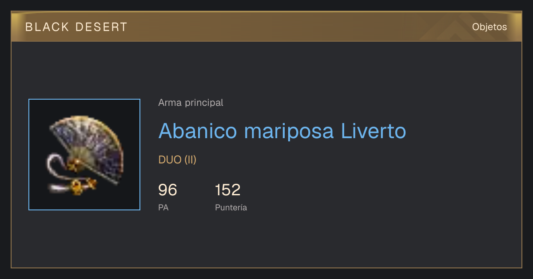Click the DUO (II) enhancement level text

[x=177, y=160]
